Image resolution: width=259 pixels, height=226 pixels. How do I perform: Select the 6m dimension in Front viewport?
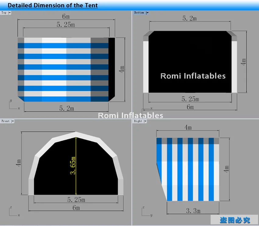(x=76, y=208)
